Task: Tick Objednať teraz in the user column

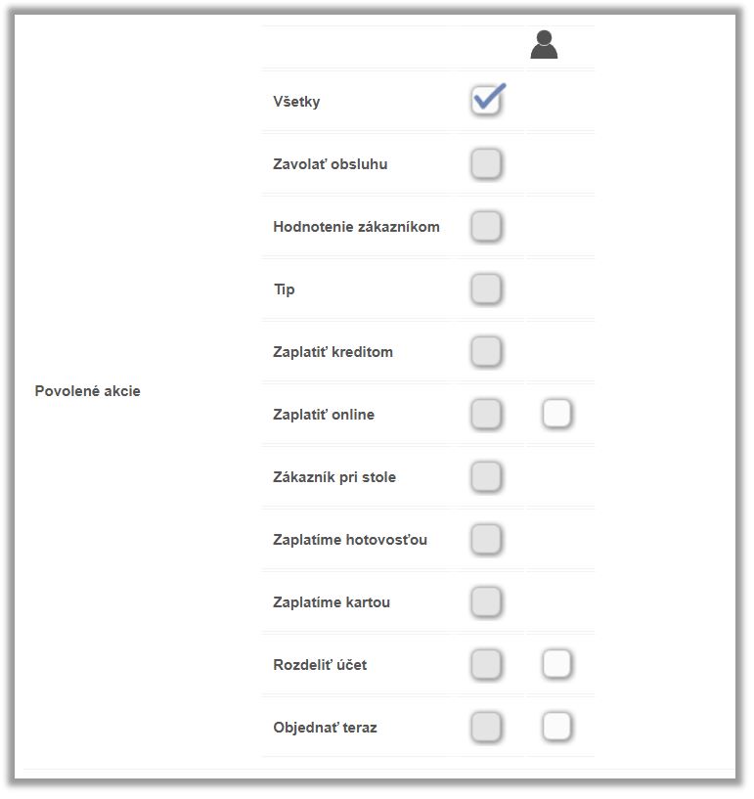Action: coord(556,727)
